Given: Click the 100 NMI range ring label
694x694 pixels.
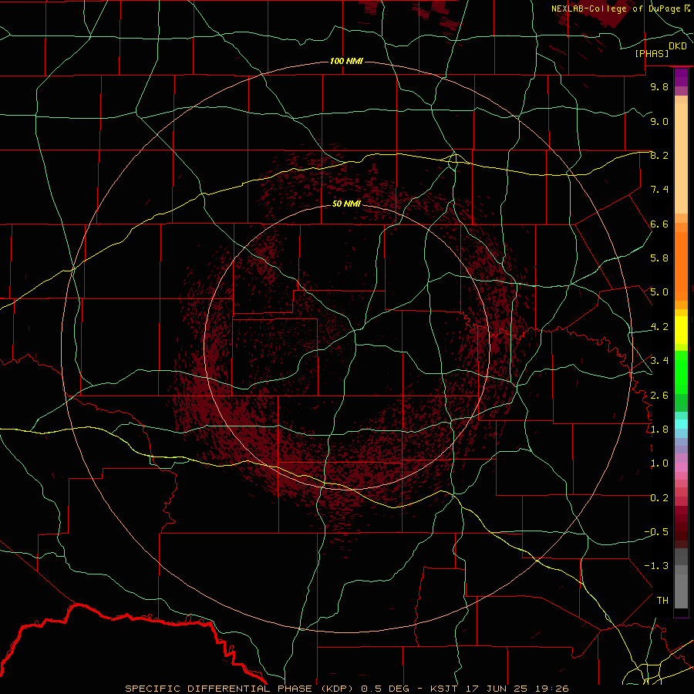Looking at the screenshot, I should pos(346,61).
